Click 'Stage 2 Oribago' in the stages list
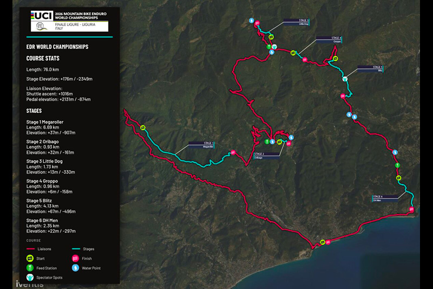 click(43, 142)
